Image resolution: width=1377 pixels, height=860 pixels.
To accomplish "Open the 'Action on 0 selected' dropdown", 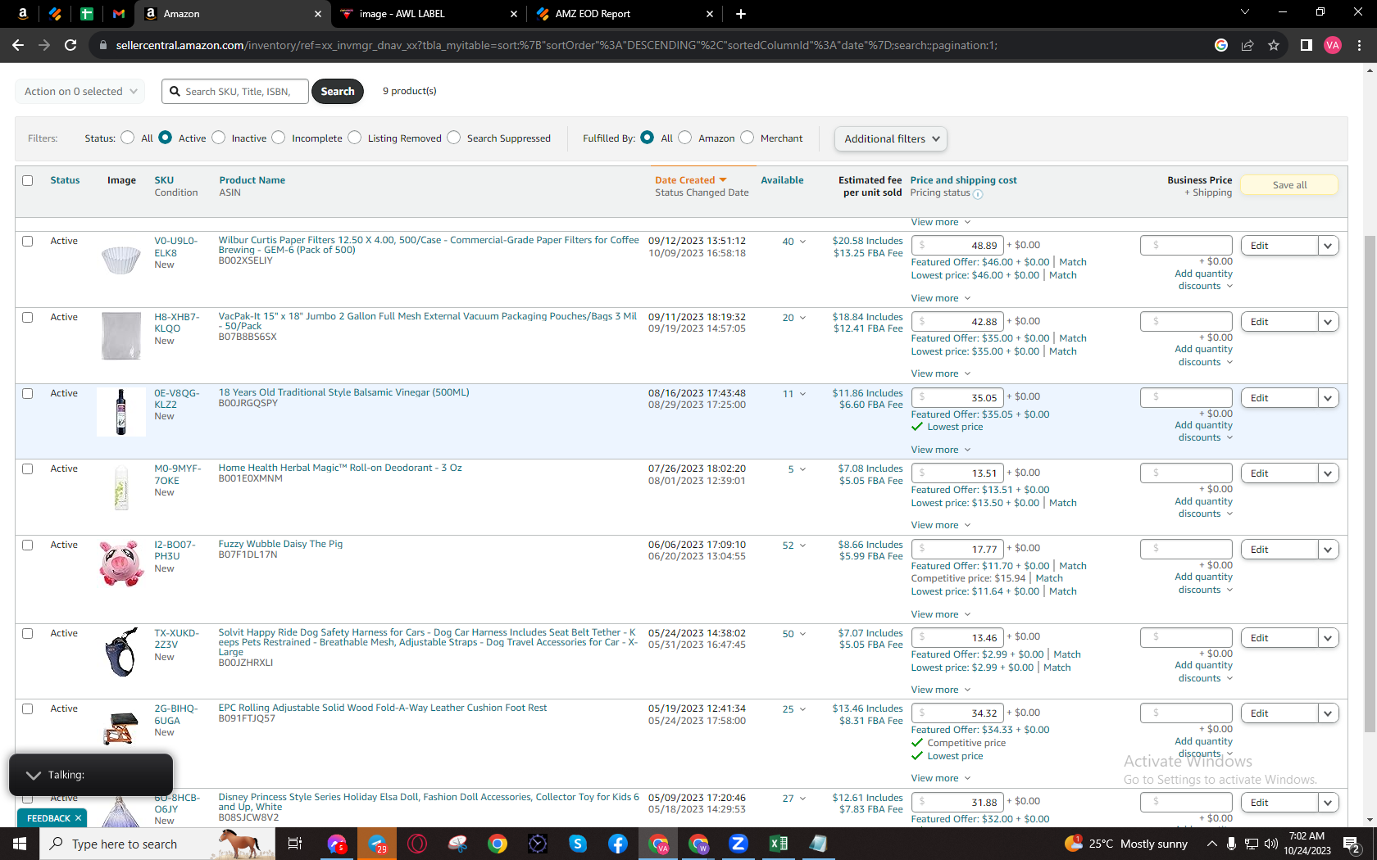I will [80, 91].
